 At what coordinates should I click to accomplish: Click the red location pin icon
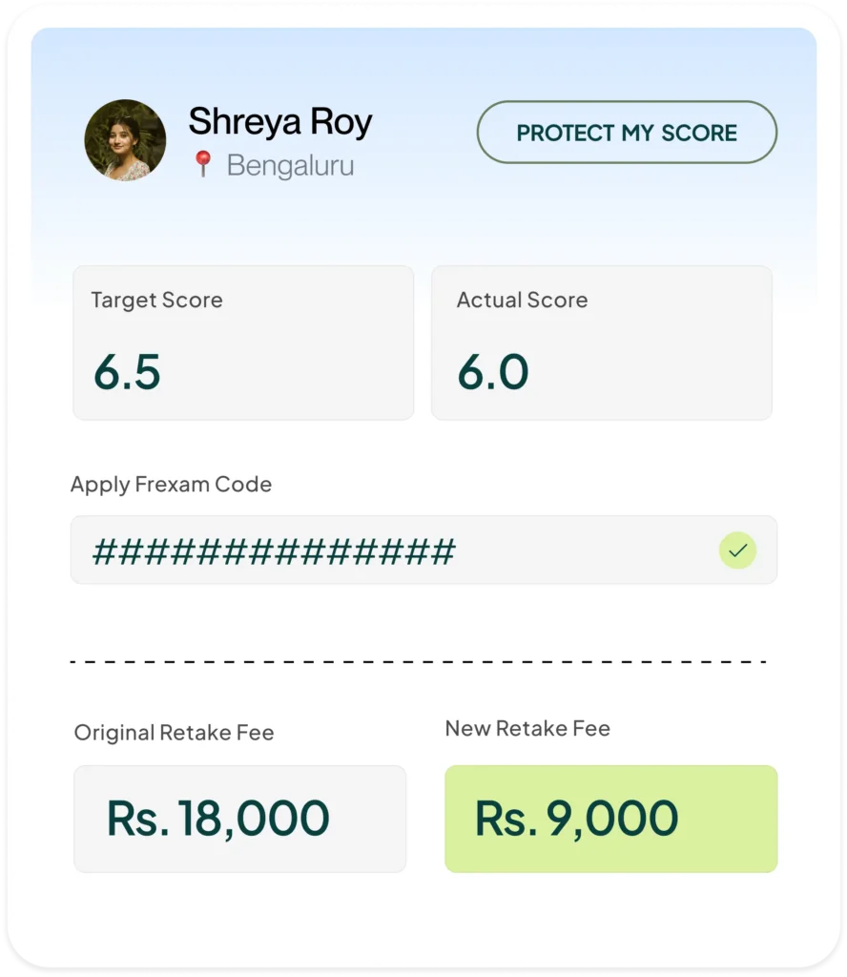(x=202, y=165)
